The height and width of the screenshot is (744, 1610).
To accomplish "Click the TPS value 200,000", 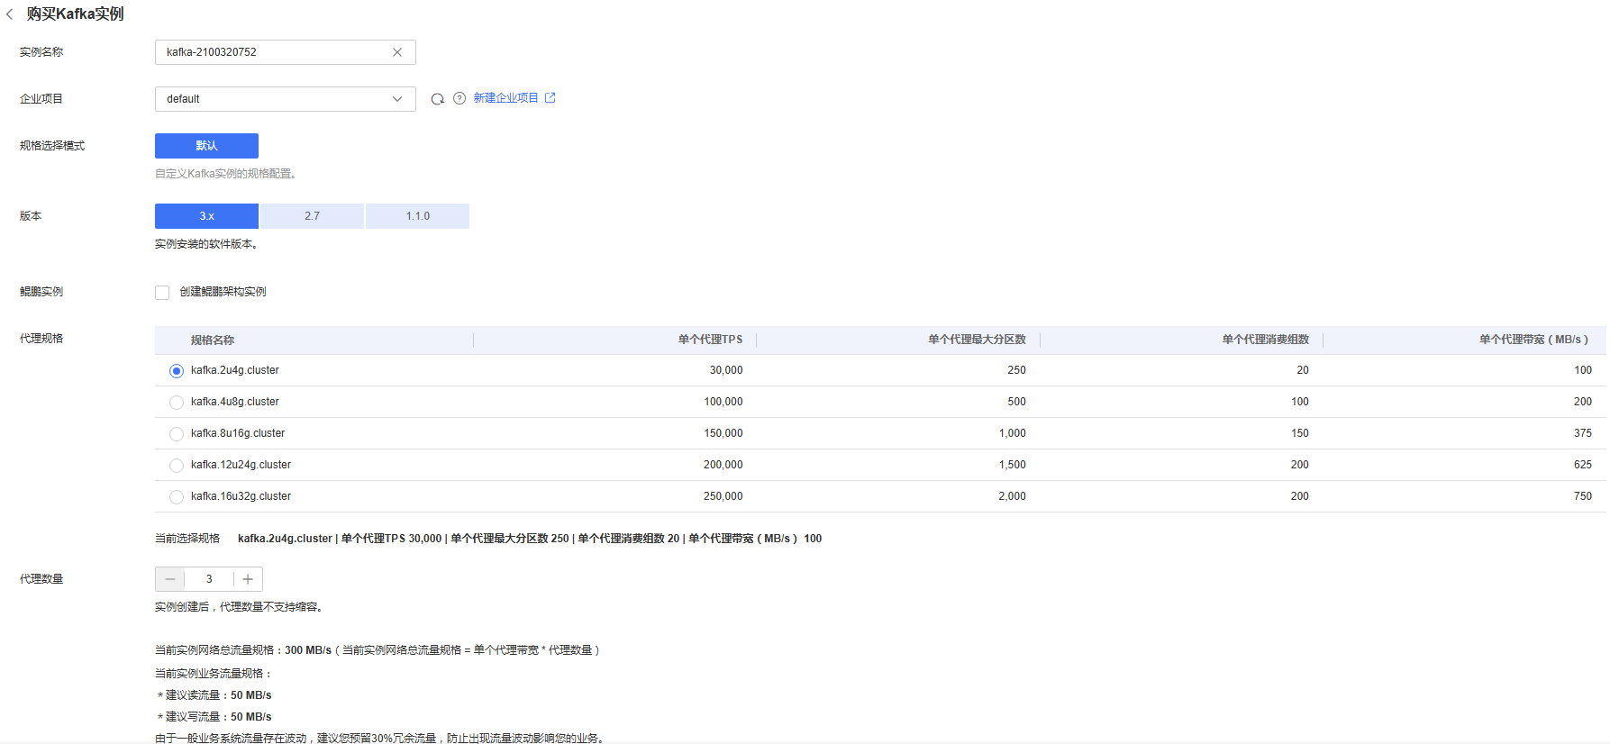I will point(723,465).
